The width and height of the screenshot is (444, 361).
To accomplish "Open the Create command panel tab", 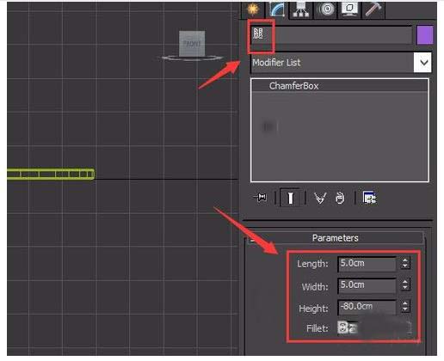I will click(253, 9).
